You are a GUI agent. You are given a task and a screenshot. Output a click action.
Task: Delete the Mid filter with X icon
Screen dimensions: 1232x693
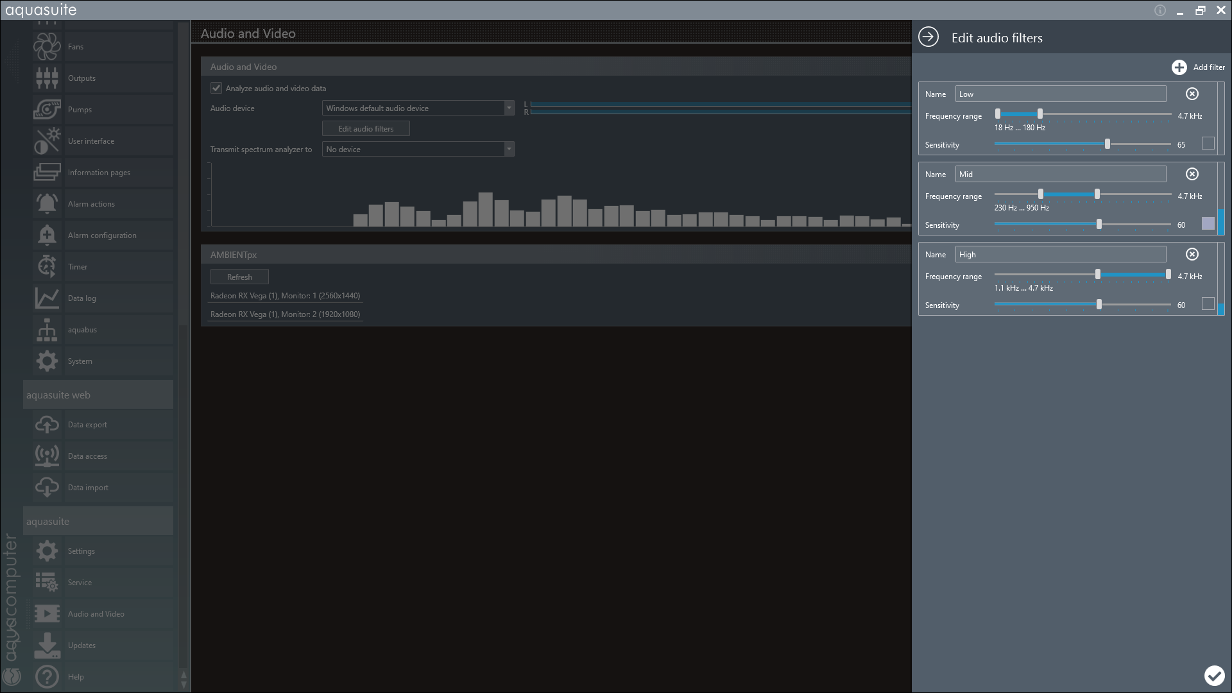(1192, 174)
